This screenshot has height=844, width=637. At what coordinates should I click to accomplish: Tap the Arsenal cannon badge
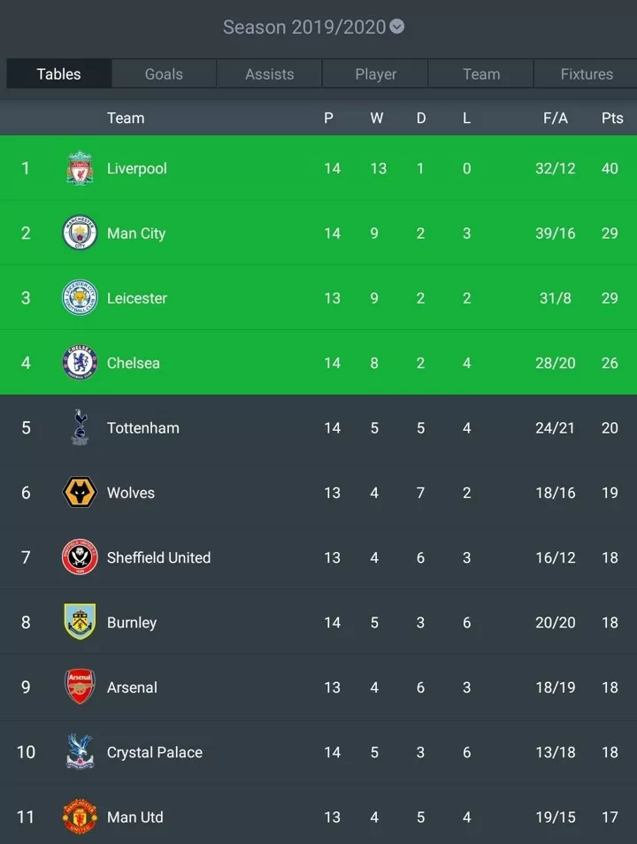80,687
